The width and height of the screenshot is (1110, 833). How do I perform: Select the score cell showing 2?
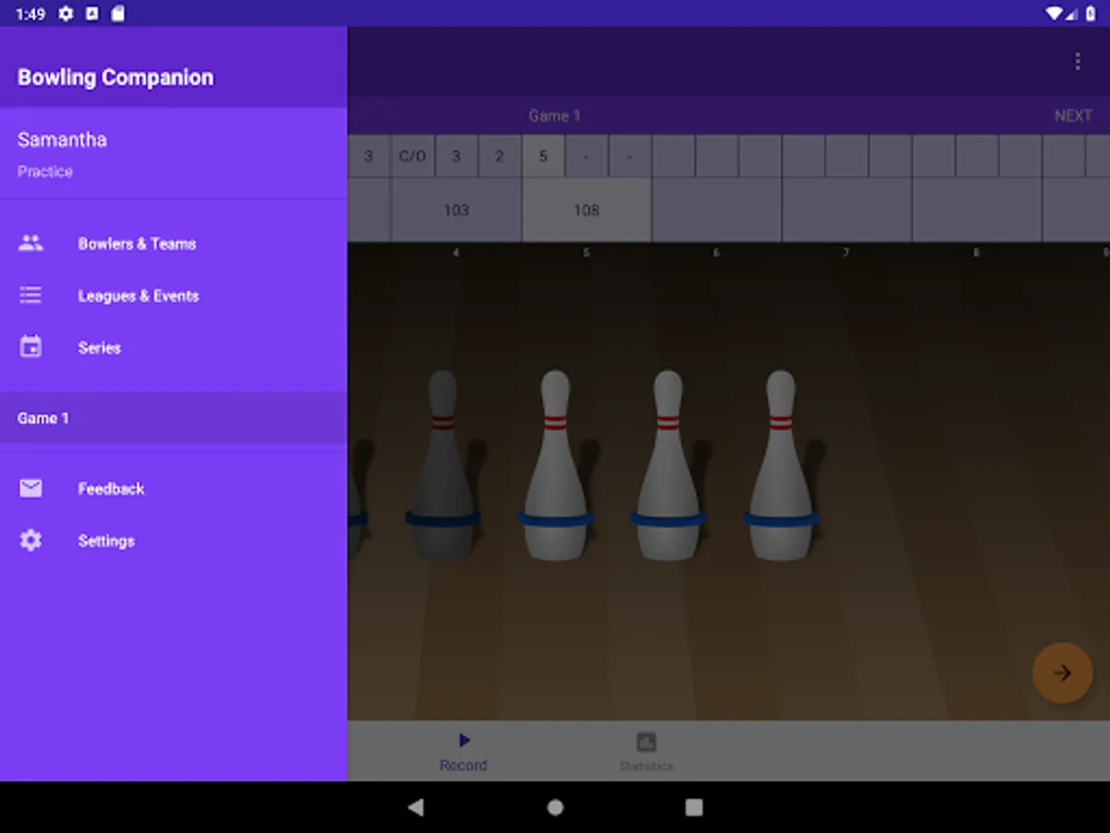point(499,156)
